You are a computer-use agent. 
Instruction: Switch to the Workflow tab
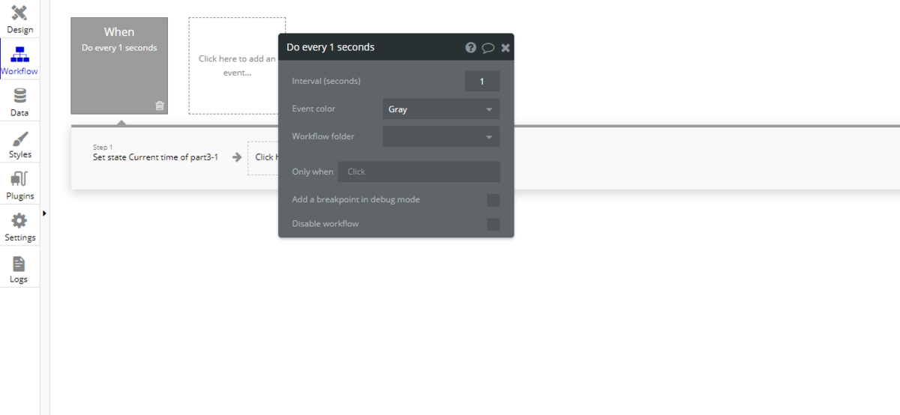[x=19, y=61]
